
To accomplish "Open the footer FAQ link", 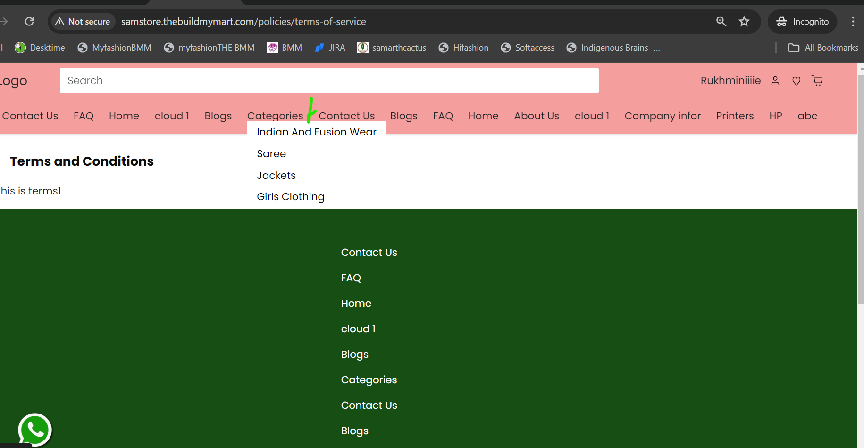I will click(351, 278).
